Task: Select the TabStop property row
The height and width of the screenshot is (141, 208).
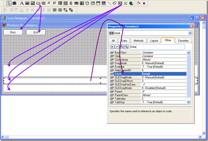Action: pyautogui.click(x=148, y=102)
